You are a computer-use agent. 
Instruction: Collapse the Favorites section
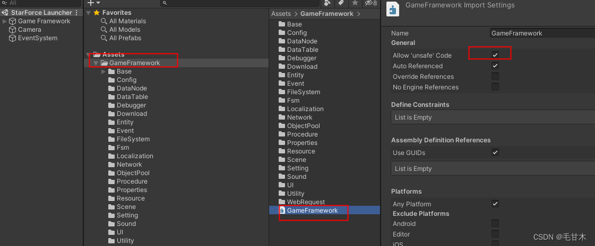(89, 13)
